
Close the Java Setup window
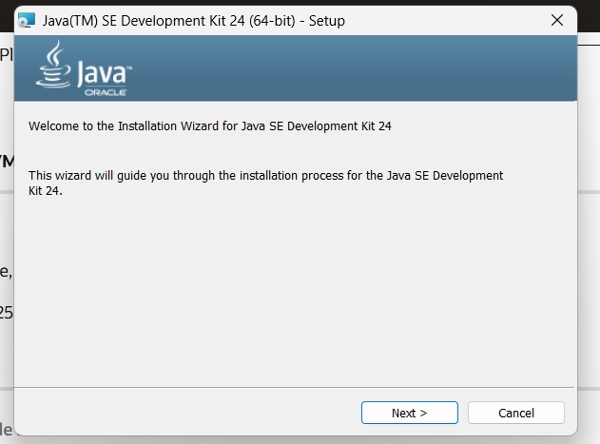coord(557,20)
